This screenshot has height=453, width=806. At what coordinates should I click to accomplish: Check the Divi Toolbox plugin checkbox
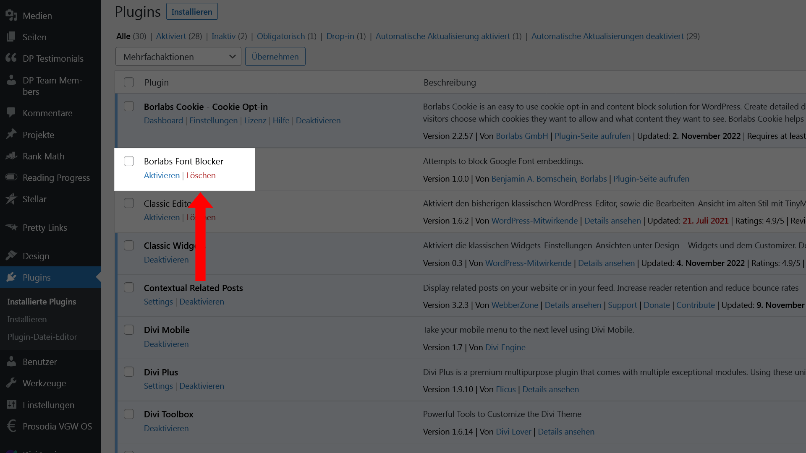pyautogui.click(x=129, y=414)
